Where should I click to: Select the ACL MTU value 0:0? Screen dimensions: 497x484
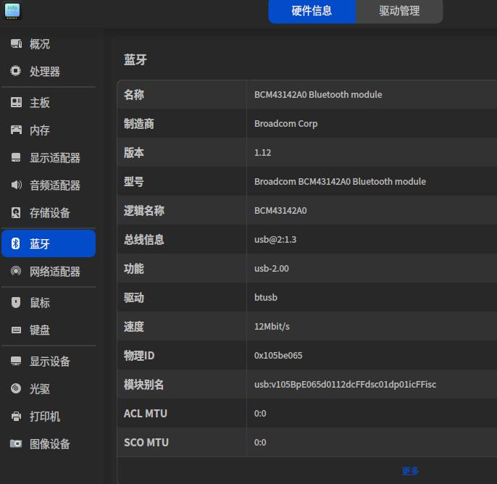(260, 413)
